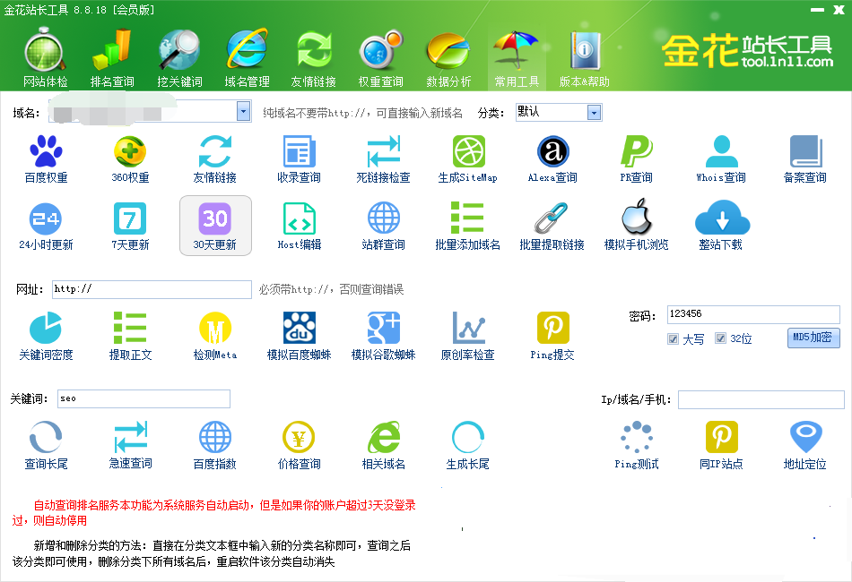Click the 金花站长工具 tool.1n11.com logo
The image size is (852, 582).
pos(747,51)
